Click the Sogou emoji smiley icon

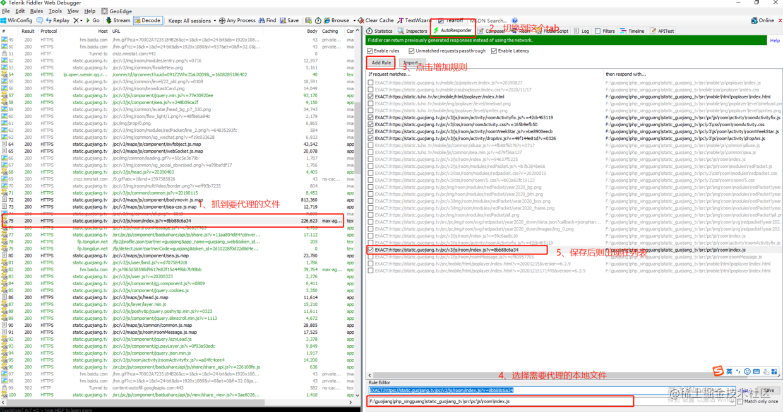point(747,371)
